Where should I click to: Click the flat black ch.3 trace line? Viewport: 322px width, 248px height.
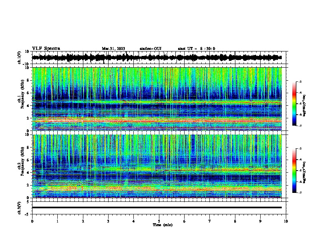157,207
